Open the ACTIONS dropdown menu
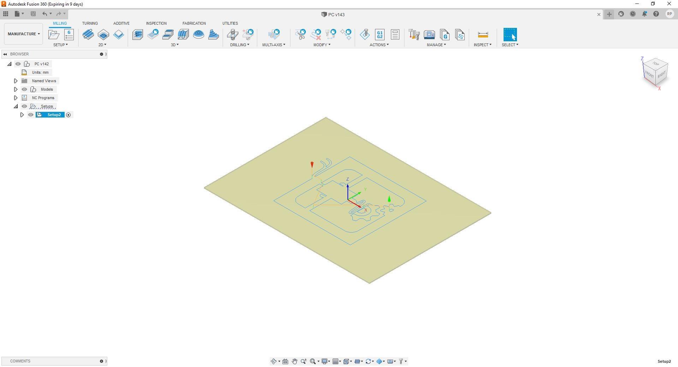This screenshot has height=367, width=678. click(x=379, y=45)
